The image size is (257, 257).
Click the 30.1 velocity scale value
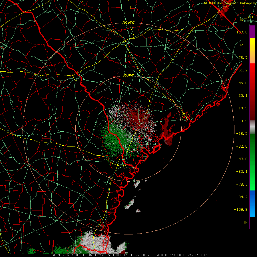(x=243, y=96)
